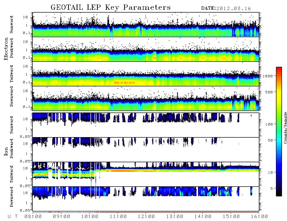Image resolution: width=287 pixels, height=221 pixels.
Task: Click the Electron Duskward axis label
Action: tap(12, 48)
